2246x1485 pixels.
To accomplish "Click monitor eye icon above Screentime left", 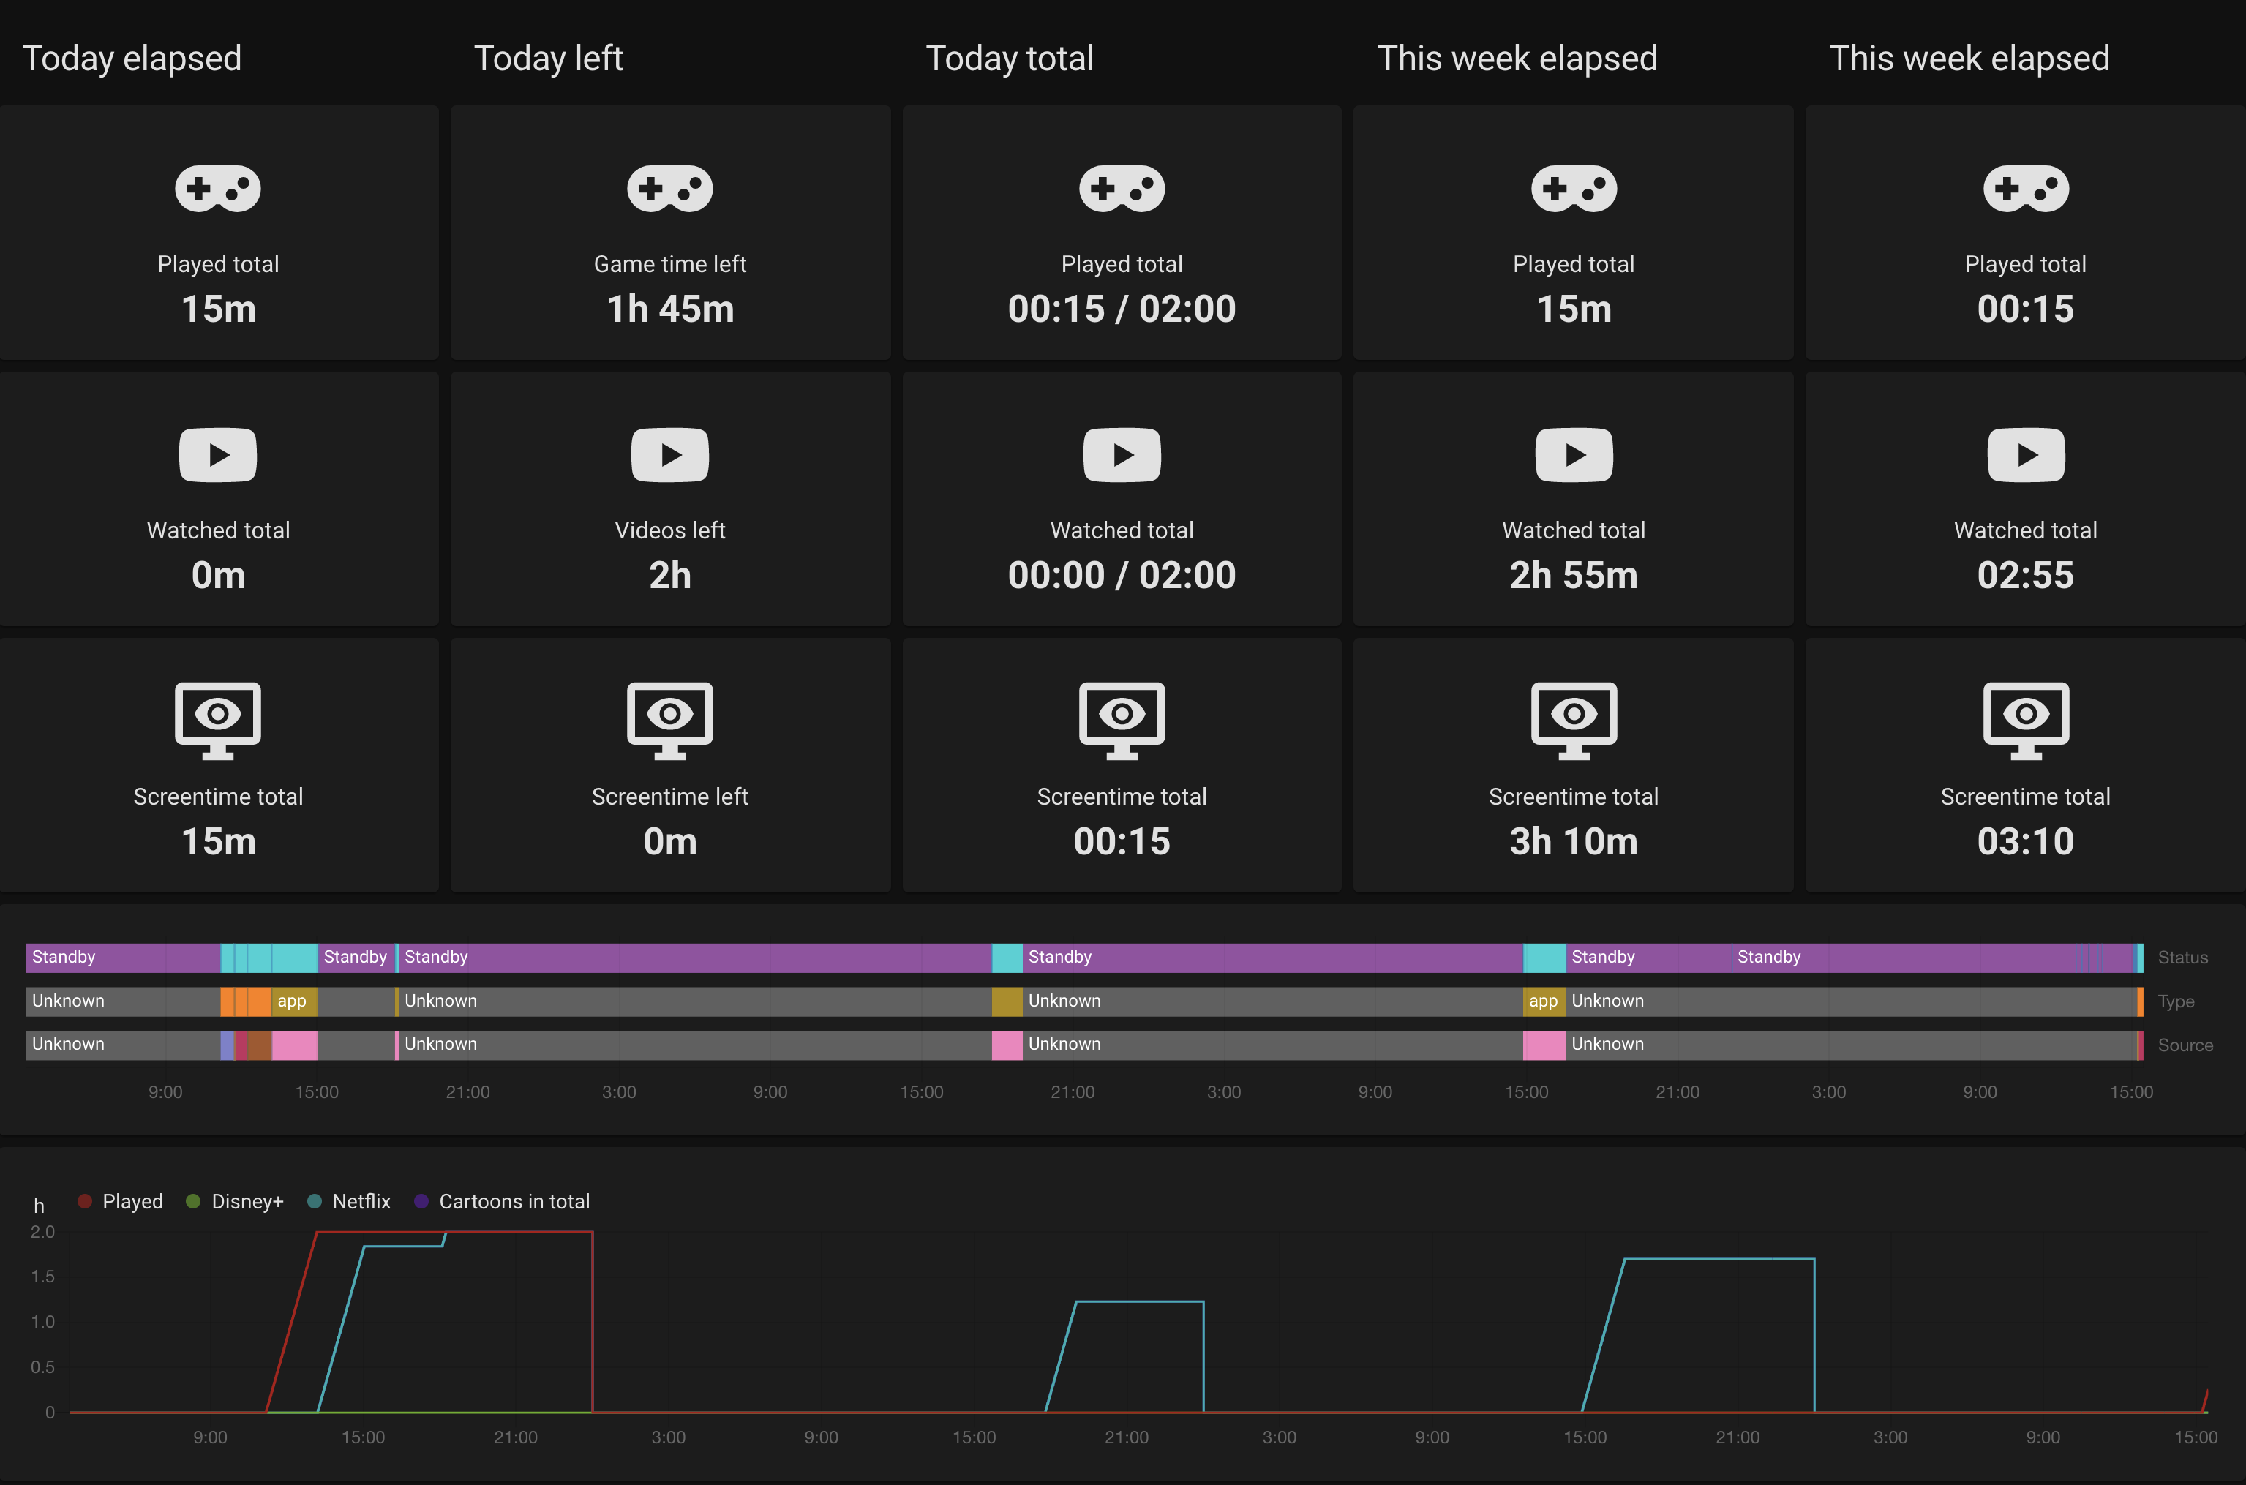I will click(x=669, y=720).
